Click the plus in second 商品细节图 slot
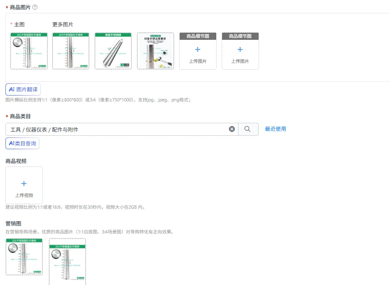 pos(240,49)
